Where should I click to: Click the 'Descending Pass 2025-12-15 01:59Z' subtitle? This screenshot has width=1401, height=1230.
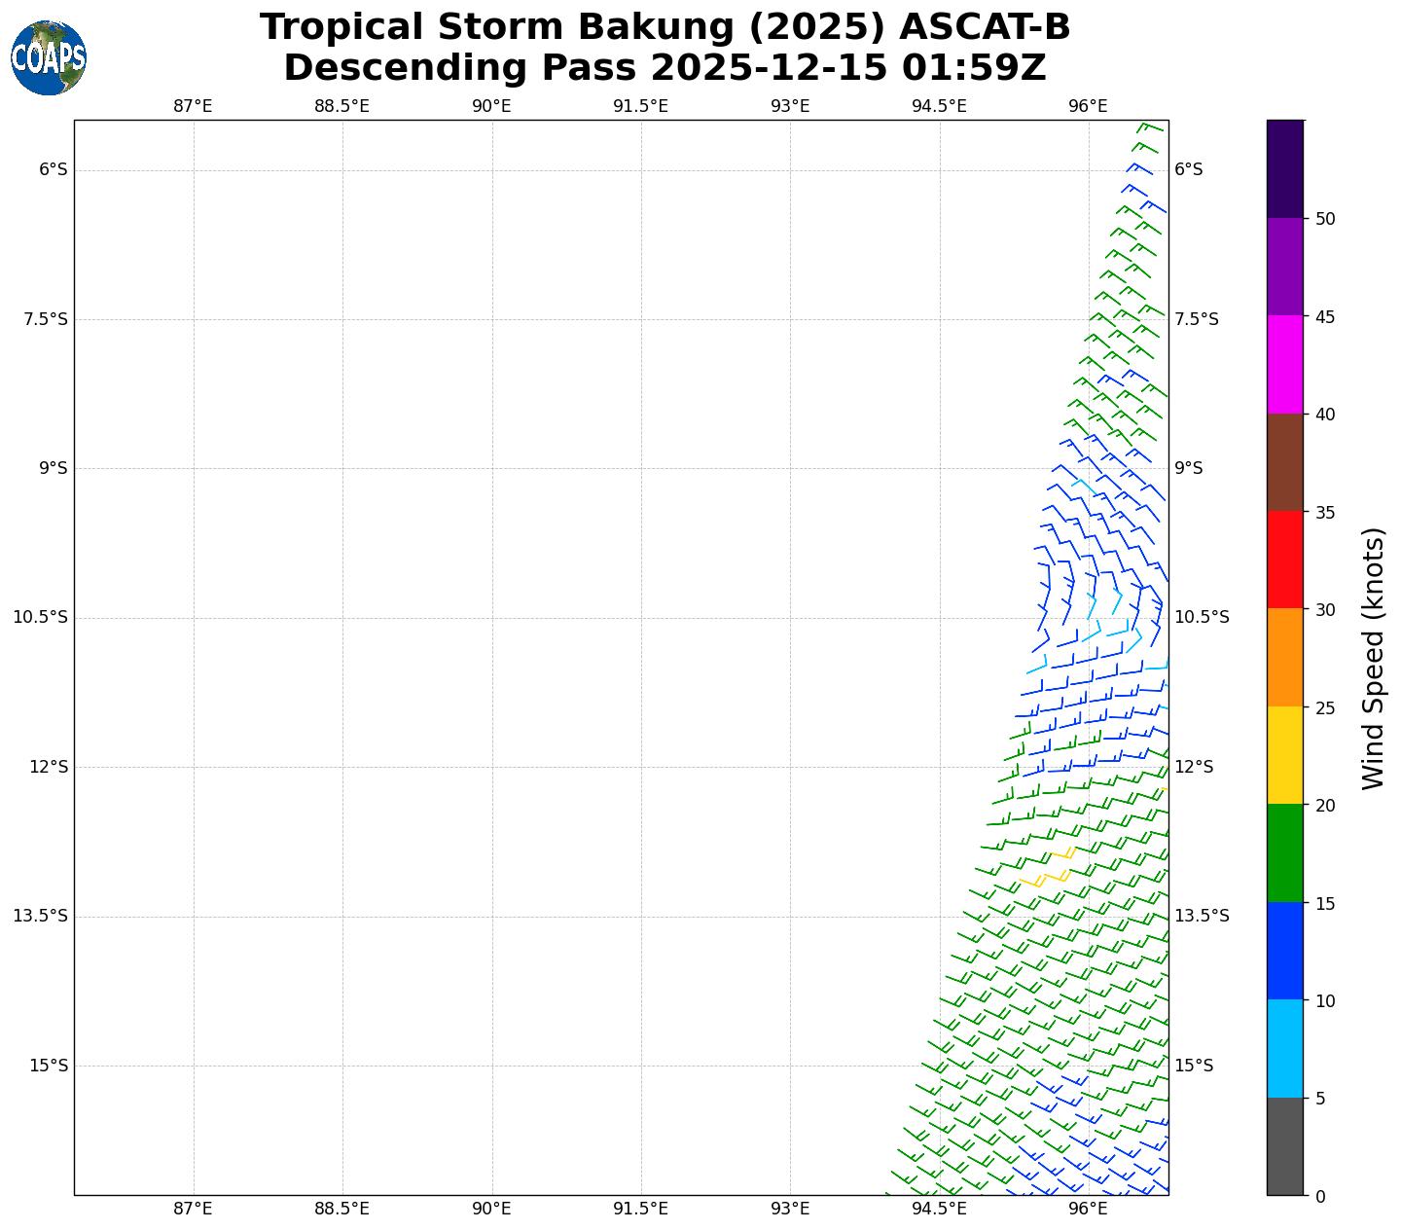click(x=665, y=68)
